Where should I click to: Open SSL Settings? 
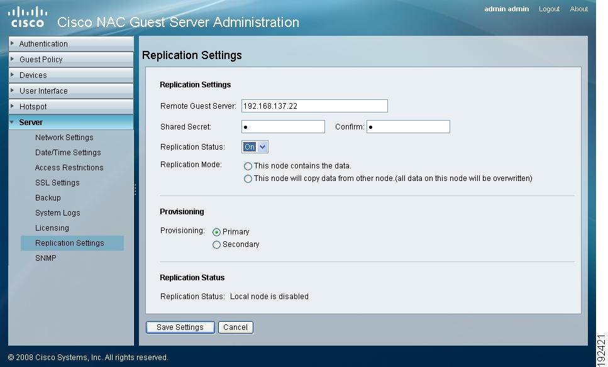[x=57, y=183]
